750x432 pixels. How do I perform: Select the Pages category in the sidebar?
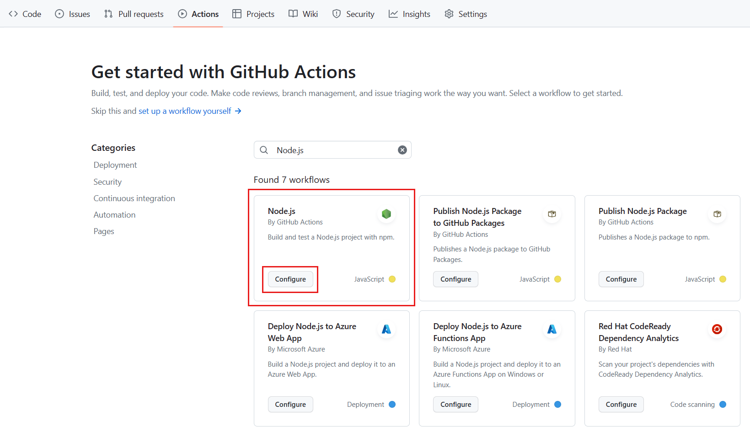tap(104, 231)
